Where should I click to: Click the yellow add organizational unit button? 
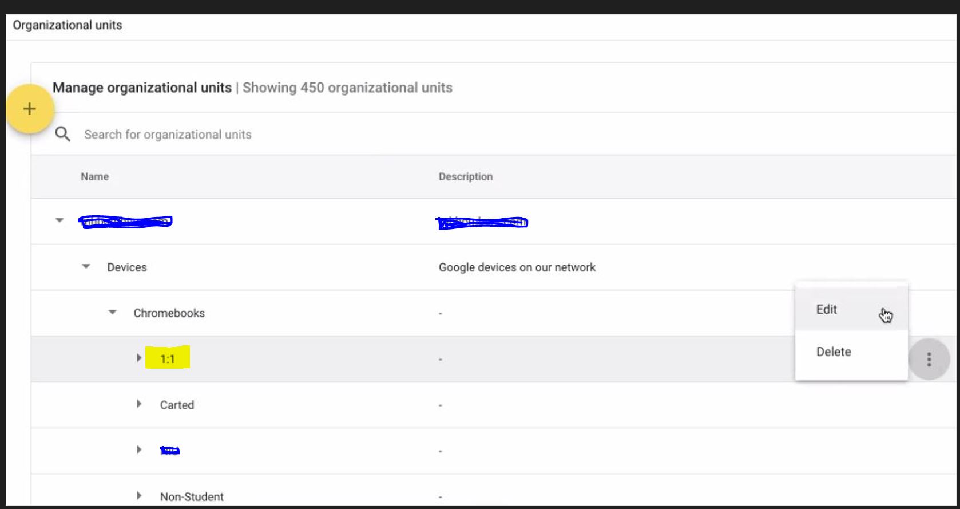click(30, 109)
